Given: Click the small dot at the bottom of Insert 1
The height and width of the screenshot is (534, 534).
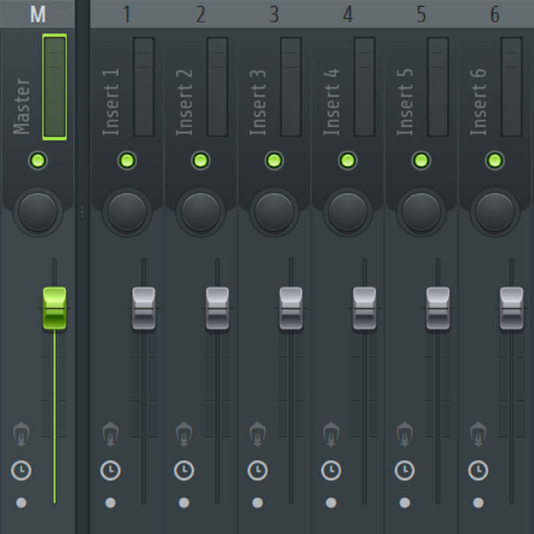Looking at the screenshot, I should point(111,503).
